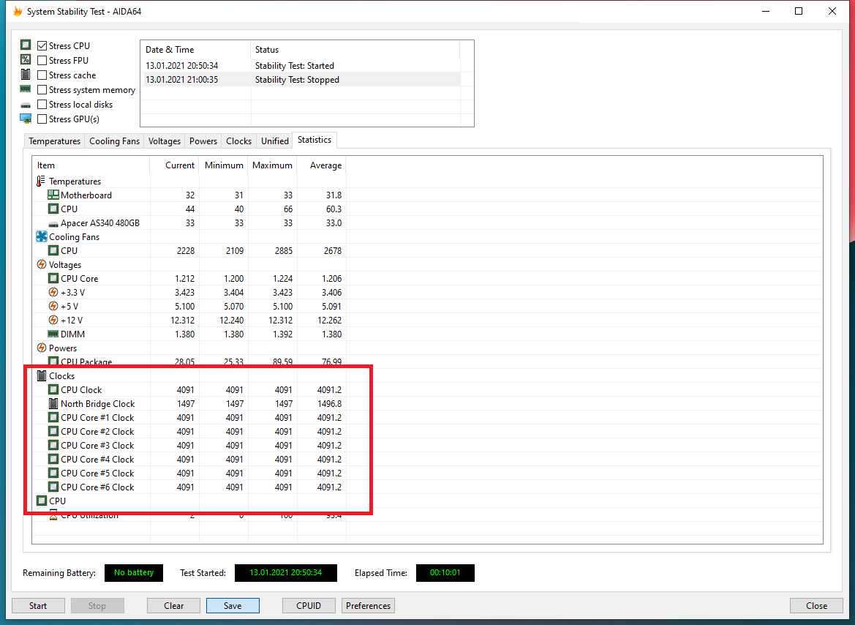The height and width of the screenshot is (625, 855).
Task: Switch to the Temperatures tab
Action: click(x=54, y=141)
